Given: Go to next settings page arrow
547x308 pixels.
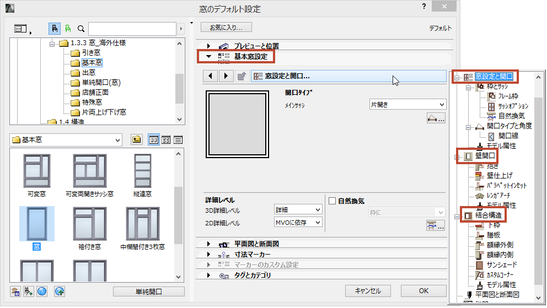Looking at the screenshot, I should [226, 76].
